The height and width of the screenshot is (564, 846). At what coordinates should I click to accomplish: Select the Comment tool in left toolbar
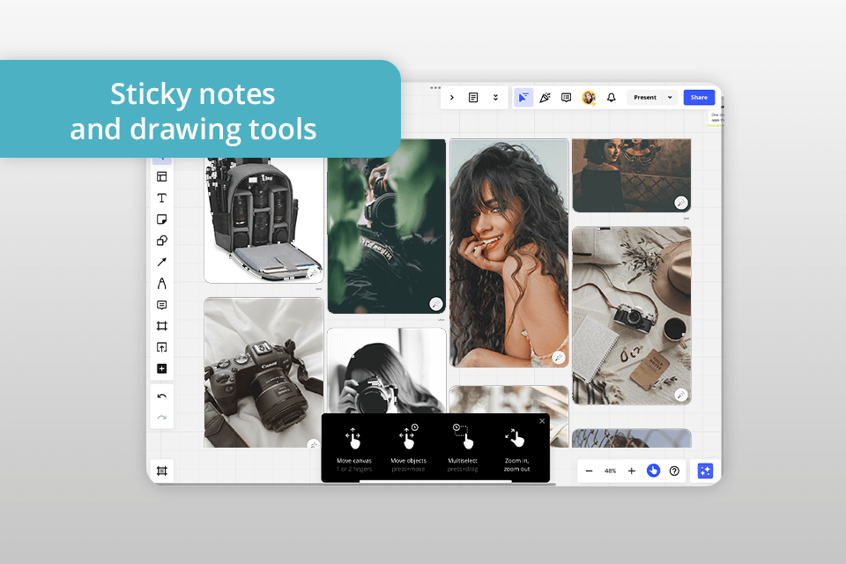(161, 305)
